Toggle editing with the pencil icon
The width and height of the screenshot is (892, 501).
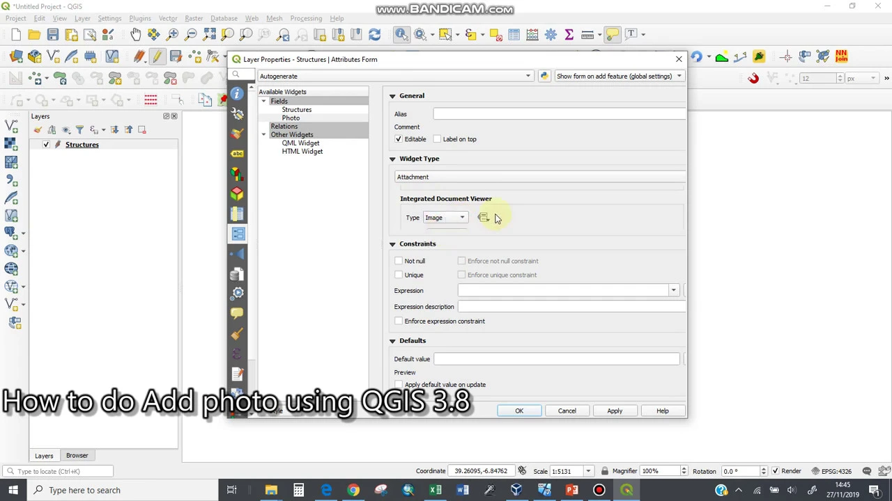point(156,56)
